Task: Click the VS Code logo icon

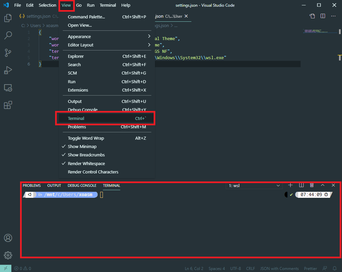Action: point(6,5)
